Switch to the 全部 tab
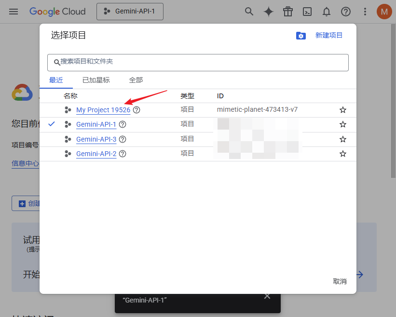 (136, 80)
